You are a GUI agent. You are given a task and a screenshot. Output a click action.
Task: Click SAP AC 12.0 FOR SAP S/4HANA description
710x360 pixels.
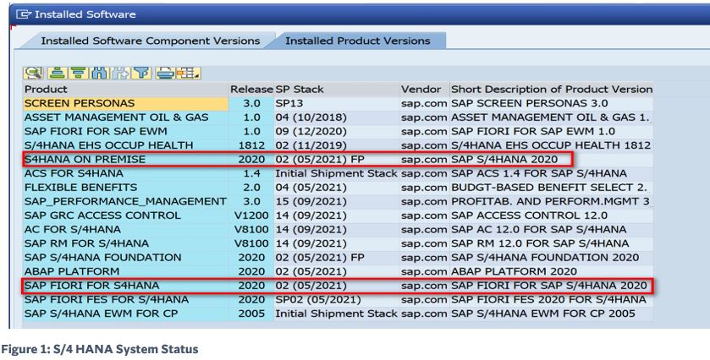[x=551, y=229]
